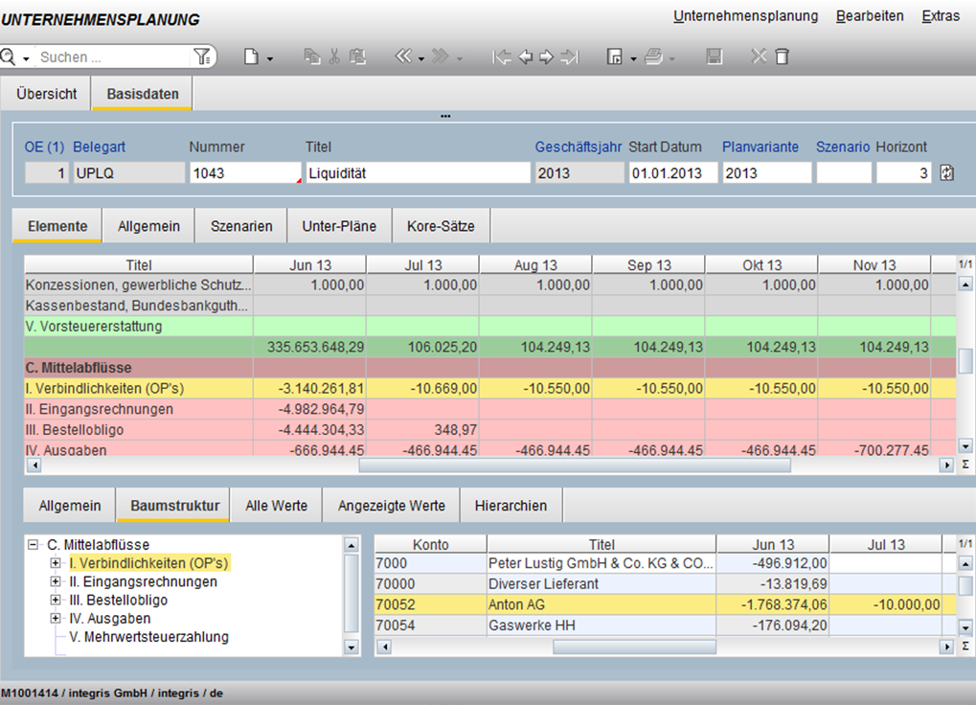The height and width of the screenshot is (705, 976).
Task: Expand the IV. Ausgaben tree node
Action: click(56, 619)
